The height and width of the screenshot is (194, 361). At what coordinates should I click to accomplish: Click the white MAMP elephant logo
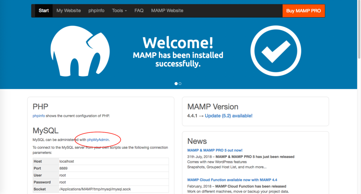pos(80,51)
